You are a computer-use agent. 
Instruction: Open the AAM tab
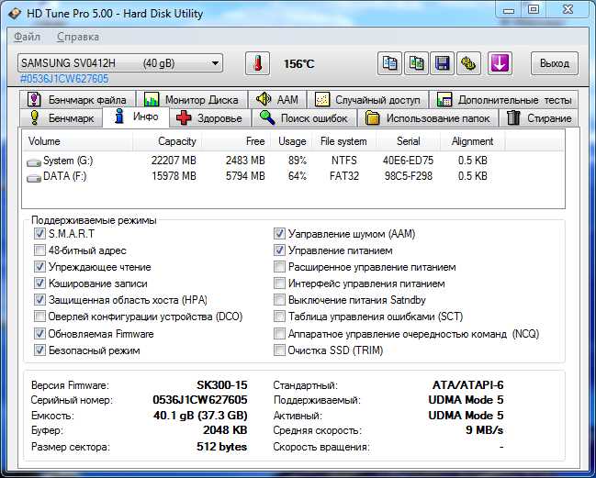(x=276, y=99)
